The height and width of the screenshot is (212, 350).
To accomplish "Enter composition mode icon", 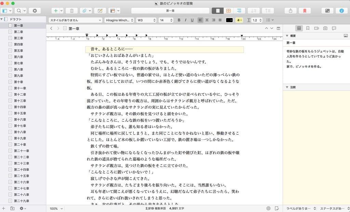I will [327, 11].
